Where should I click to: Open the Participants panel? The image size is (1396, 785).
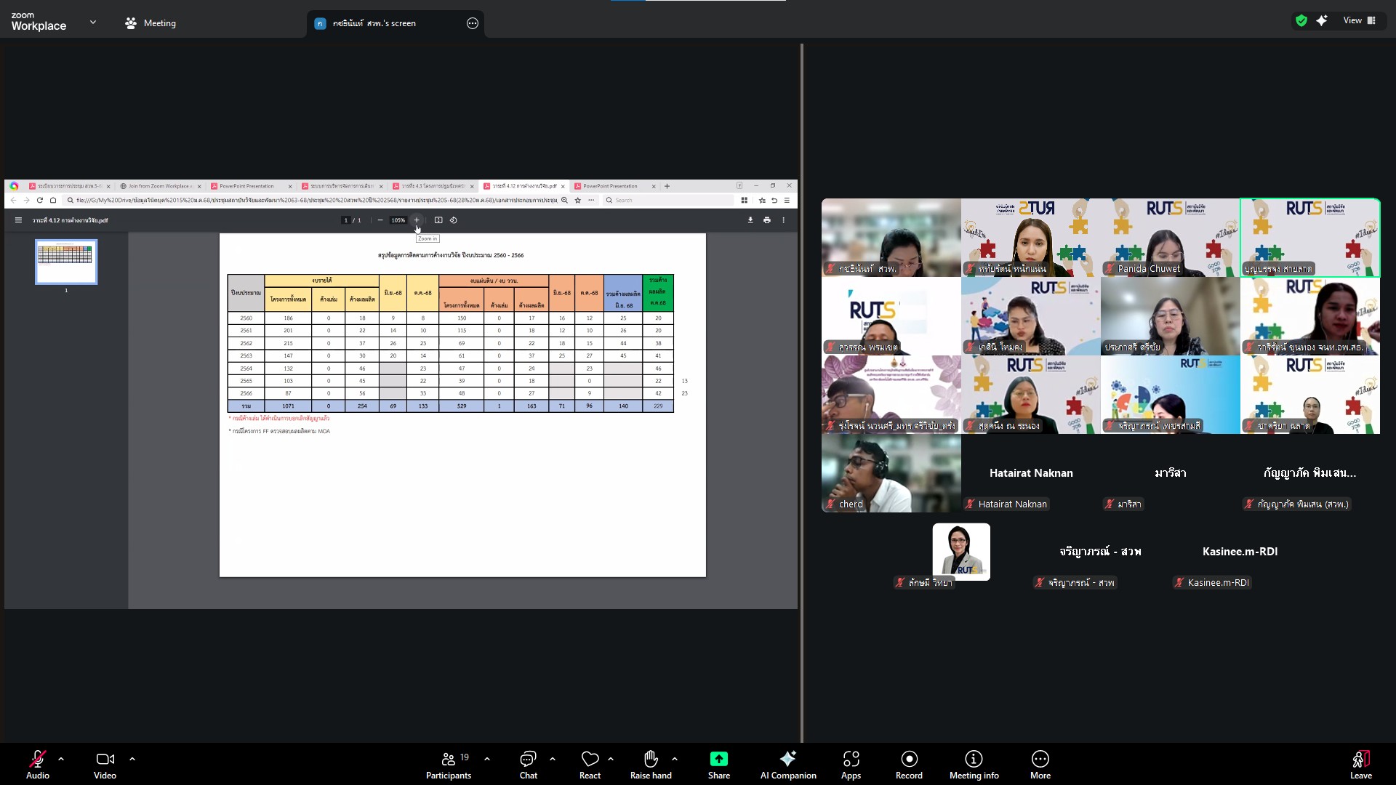(x=448, y=764)
